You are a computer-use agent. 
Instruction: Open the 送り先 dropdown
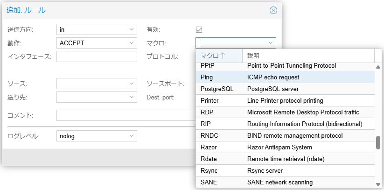point(132,97)
